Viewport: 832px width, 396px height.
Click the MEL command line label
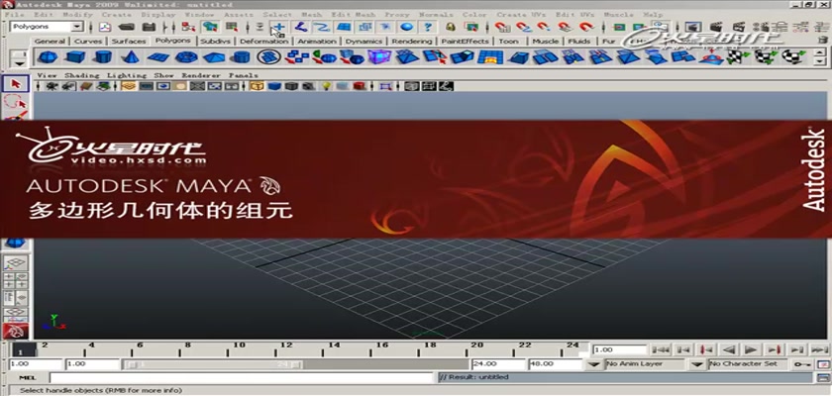[x=28, y=377]
